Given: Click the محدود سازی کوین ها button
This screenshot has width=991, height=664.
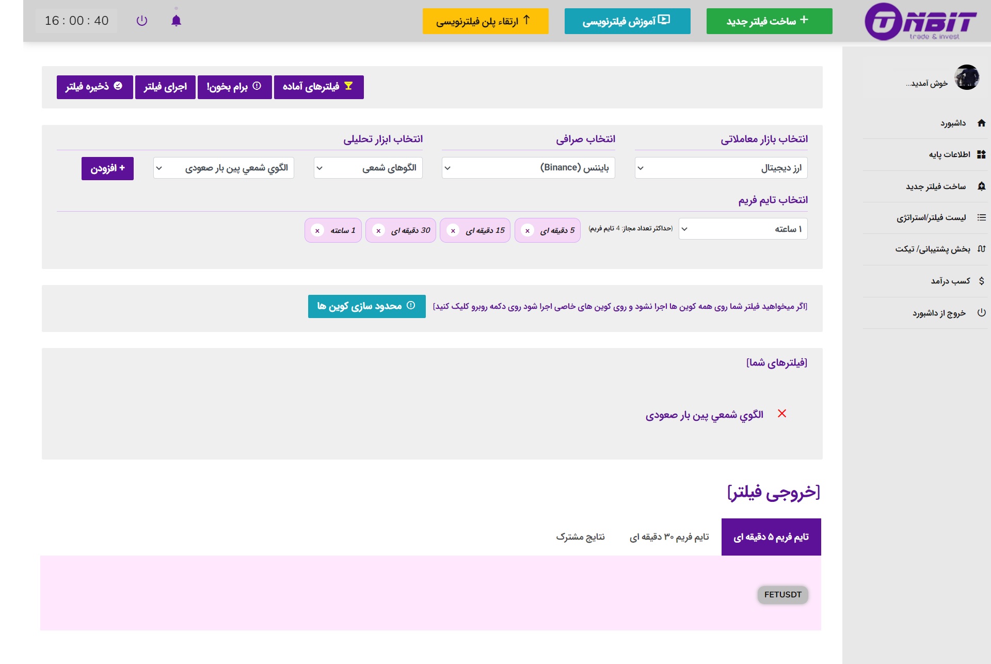Looking at the screenshot, I should pyautogui.click(x=366, y=306).
